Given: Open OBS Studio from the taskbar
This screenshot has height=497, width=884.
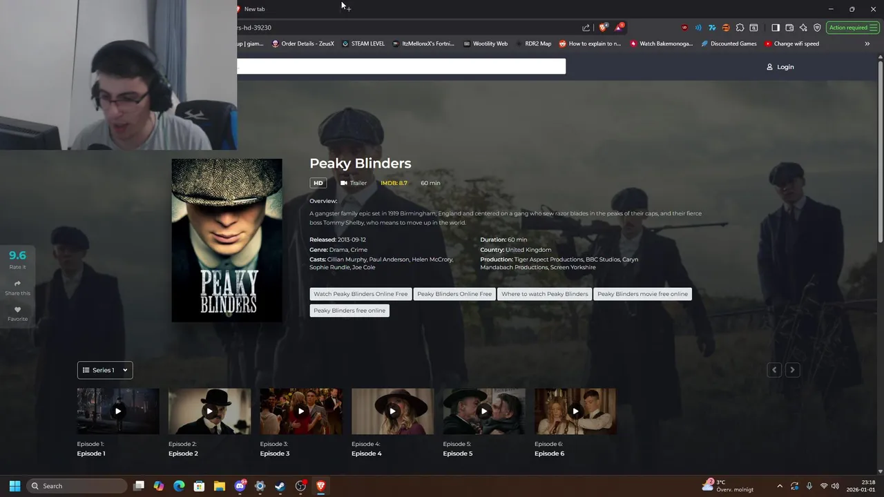Looking at the screenshot, I should coord(300,486).
